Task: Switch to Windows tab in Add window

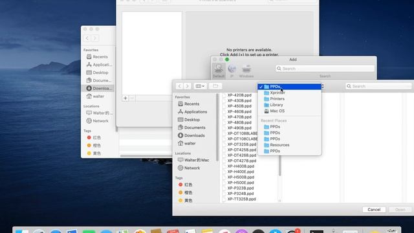Action: click(246, 71)
